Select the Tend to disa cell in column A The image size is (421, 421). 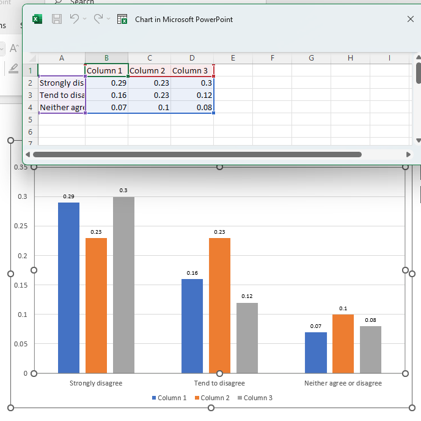62,95
